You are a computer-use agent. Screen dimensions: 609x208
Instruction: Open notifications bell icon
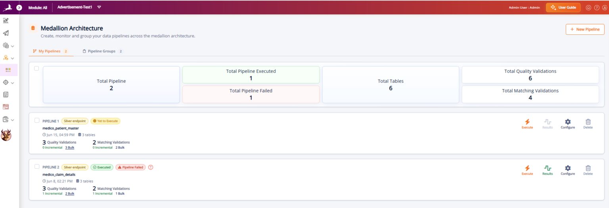pyautogui.click(x=588, y=8)
